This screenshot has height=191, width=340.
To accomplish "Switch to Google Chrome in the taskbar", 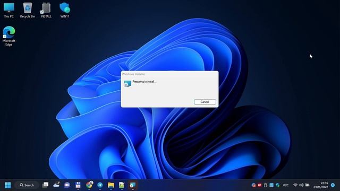I will [89, 185].
